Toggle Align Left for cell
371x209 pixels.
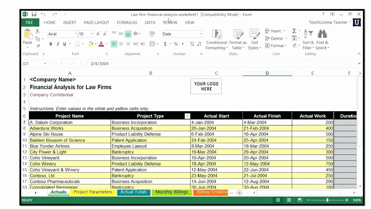[x=114, y=44]
